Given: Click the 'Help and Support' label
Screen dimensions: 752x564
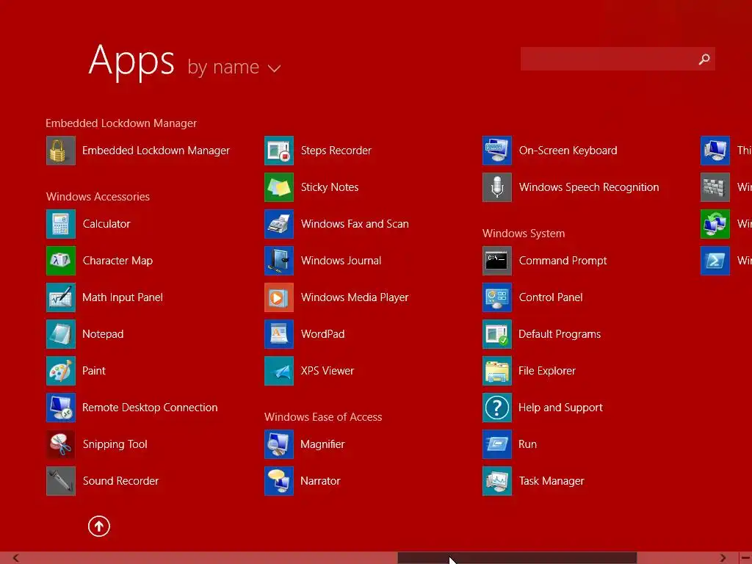Looking at the screenshot, I should (x=560, y=408).
